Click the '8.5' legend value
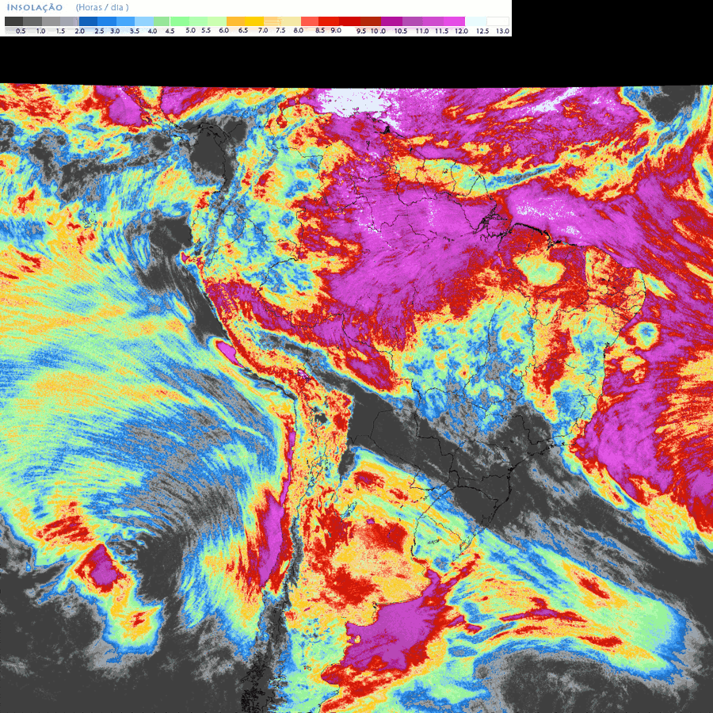713x713 pixels. [320, 30]
